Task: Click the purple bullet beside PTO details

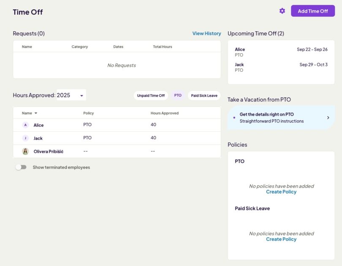Action: point(234,118)
